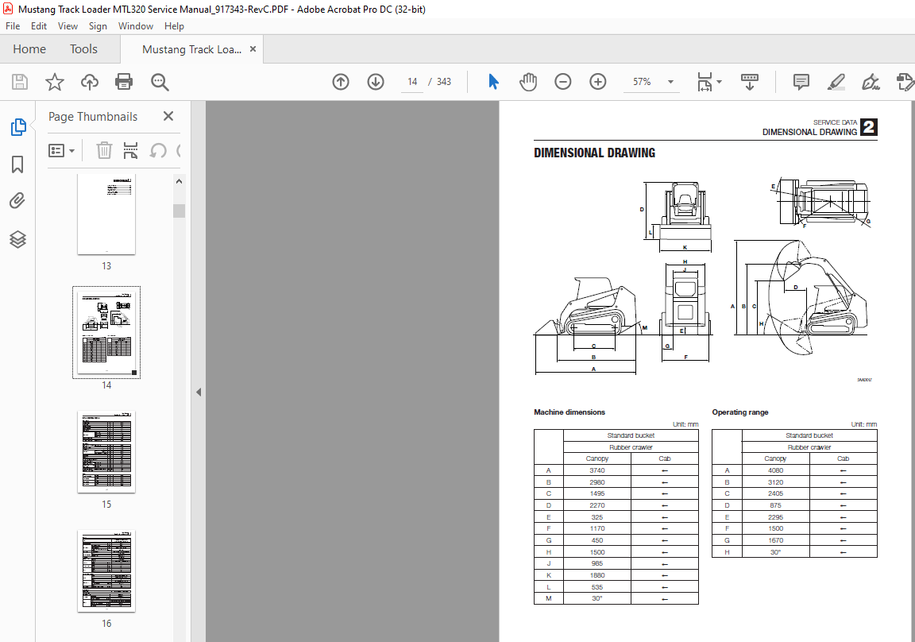This screenshot has height=642, width=915.
Task: Click the page number field showing 14
Action: pos(412,82)
